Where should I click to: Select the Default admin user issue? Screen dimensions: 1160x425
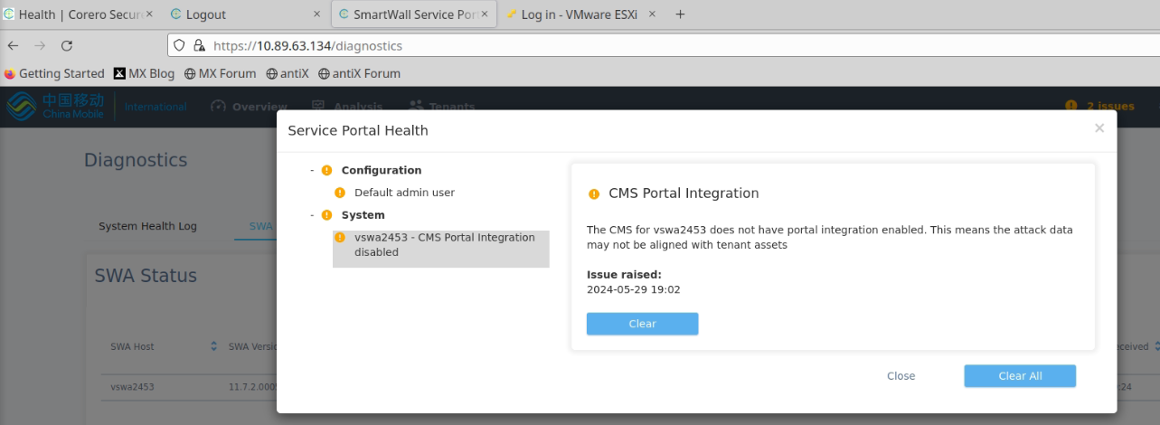pos(404,193)
